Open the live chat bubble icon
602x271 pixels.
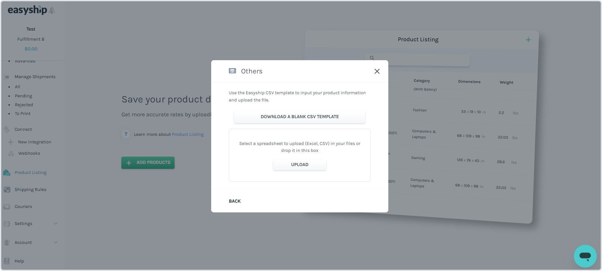point(585,256)
